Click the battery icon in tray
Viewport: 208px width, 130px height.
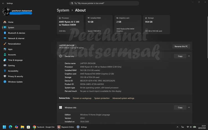(x=195, y=127)
